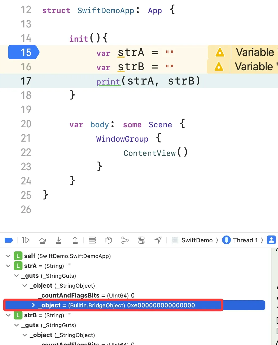Step into the function call
This screenshot has width=278, height=345.
(59, 240)
